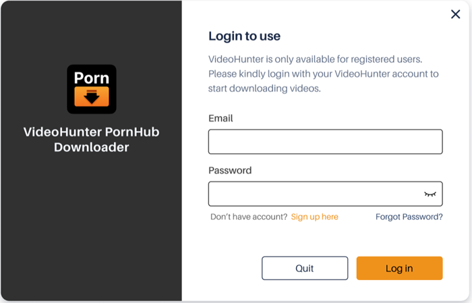Click the "VideoHunter PornHub" title line
The height and width of the screenshot is (303, 472).
click(92, 132)
